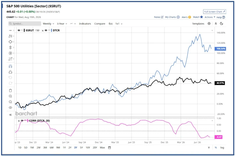
Task: Collapse toolbar with double up chevron
Action: tap(216, 24)
